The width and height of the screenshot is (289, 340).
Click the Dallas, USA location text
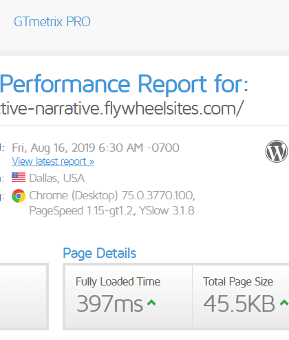point(57,178)
